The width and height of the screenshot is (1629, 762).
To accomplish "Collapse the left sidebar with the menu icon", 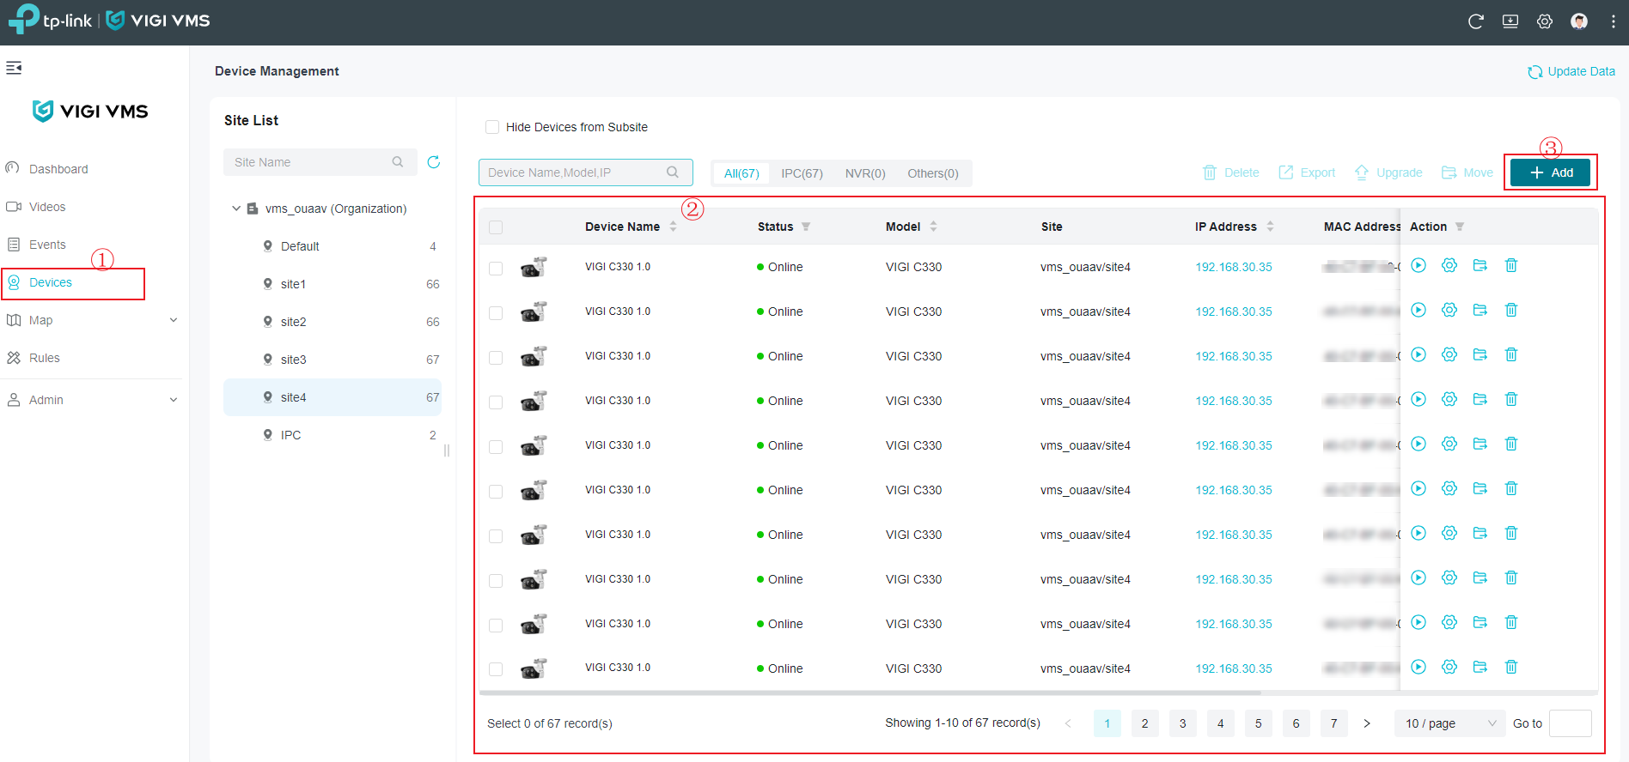I will click(x=14, y=68).
